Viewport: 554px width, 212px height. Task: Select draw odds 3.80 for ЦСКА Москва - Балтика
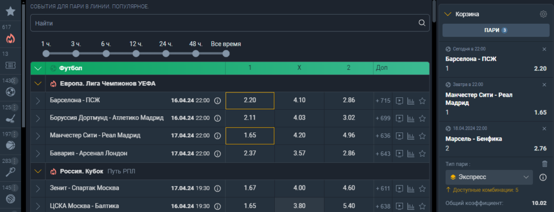click(x=299, y=206)
